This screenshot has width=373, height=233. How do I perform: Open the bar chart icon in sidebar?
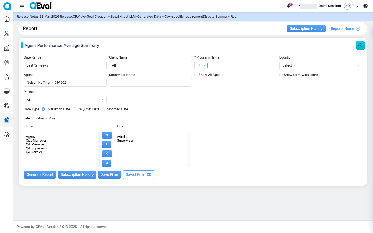[7, 48]
